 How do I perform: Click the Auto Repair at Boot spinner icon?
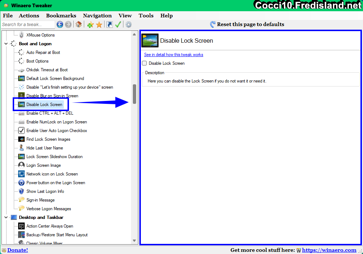[x=21, y=52]
